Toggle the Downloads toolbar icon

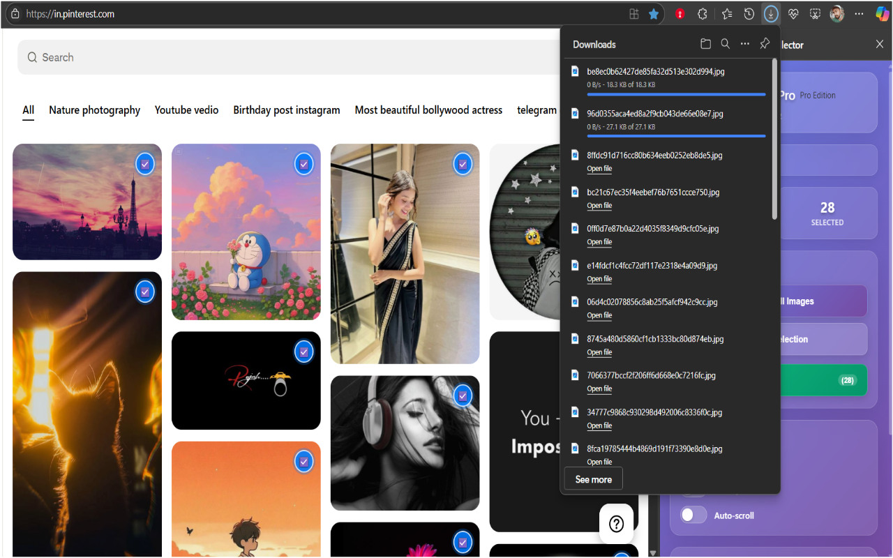[771, 14]
